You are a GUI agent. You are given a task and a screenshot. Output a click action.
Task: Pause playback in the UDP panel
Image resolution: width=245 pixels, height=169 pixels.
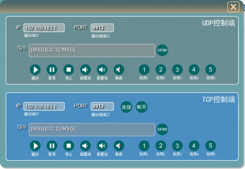click(52, 69)
